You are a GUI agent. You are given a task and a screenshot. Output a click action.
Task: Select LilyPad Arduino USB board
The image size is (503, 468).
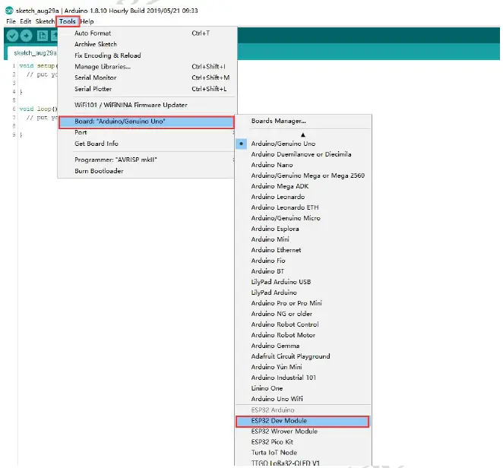(x=303, y=282)
